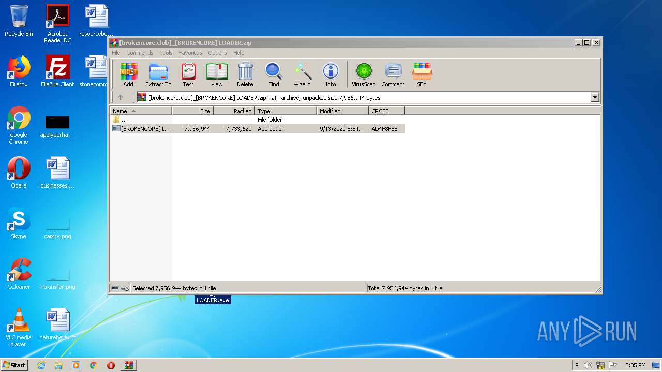The image size is (662, 372).
Task: Sort files by the Packed column
Action: [234, 111]
